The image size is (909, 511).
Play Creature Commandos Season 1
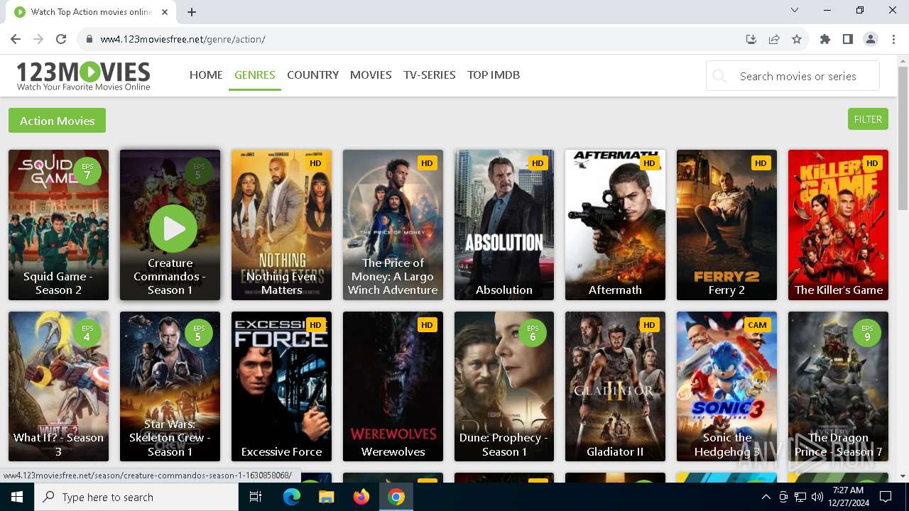[x=173, y=229]
